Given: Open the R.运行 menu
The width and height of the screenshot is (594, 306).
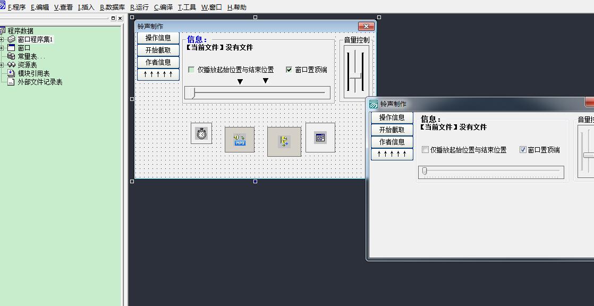Looking at the screenshot, I should point(139,7).
